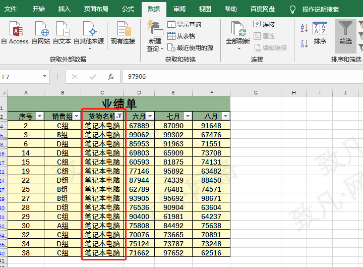Click the Name Box showing F7

[21, 77]
